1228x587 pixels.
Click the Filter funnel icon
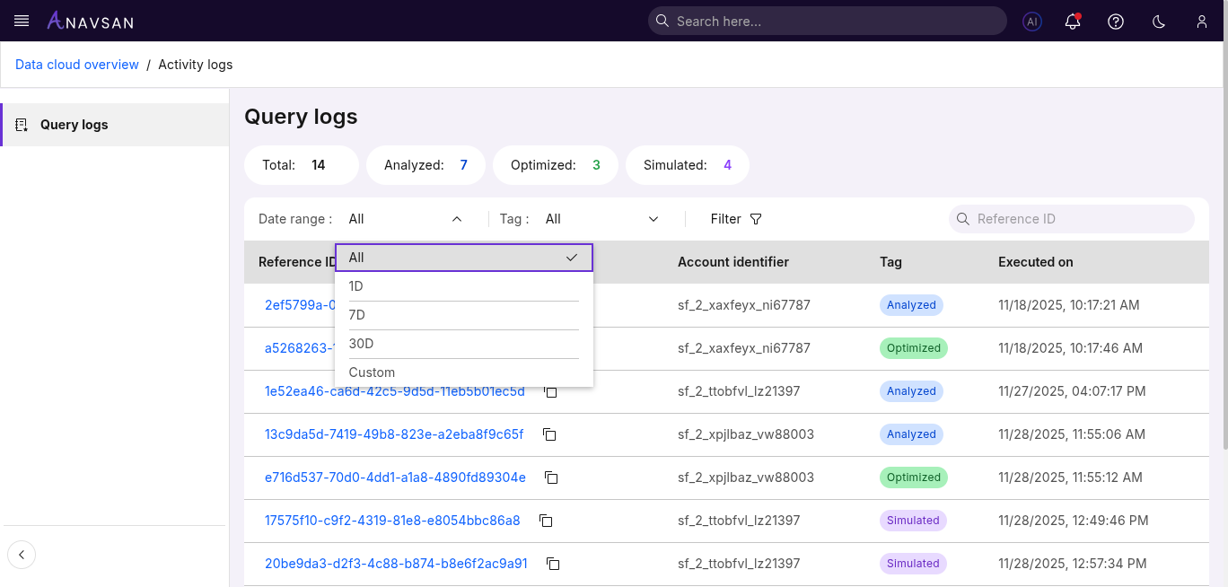755,219
